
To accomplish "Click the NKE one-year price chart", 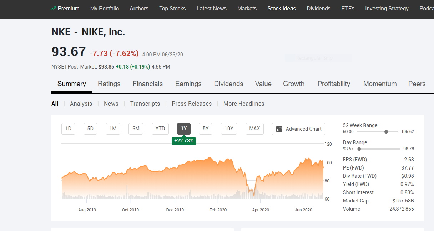I will (193, 171).
